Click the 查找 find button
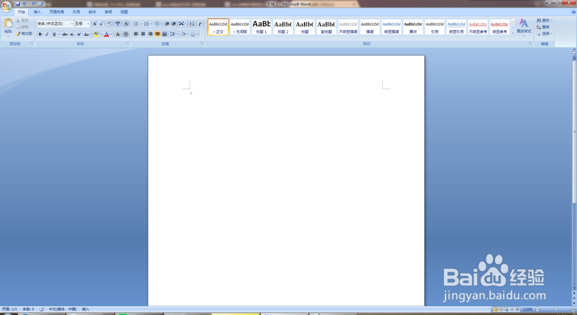This screenshot has height=315, width=577. coord(544,20)
